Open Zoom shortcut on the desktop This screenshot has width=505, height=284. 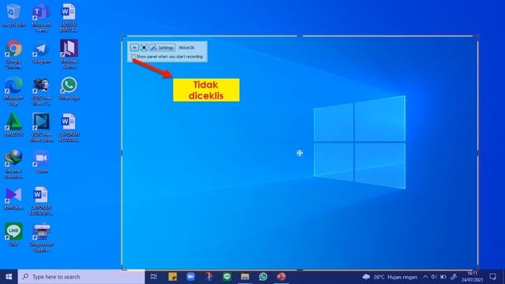41,162
